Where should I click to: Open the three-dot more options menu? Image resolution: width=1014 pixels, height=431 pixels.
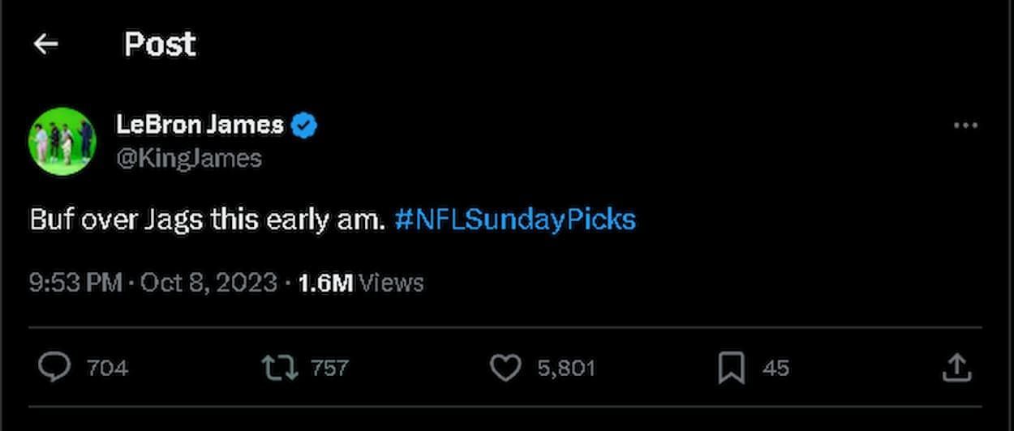tap(965, 126)
